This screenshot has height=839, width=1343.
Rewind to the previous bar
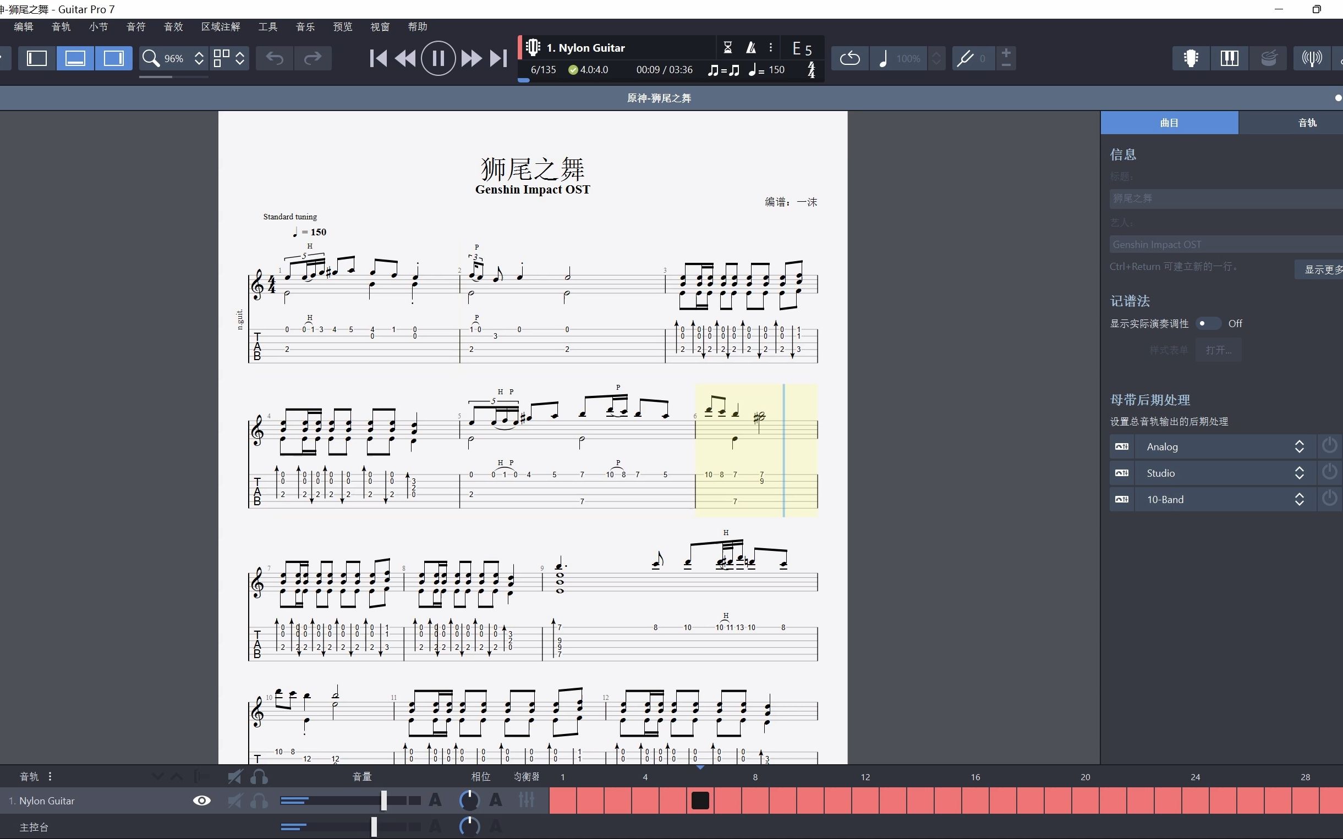pos(405,58)
